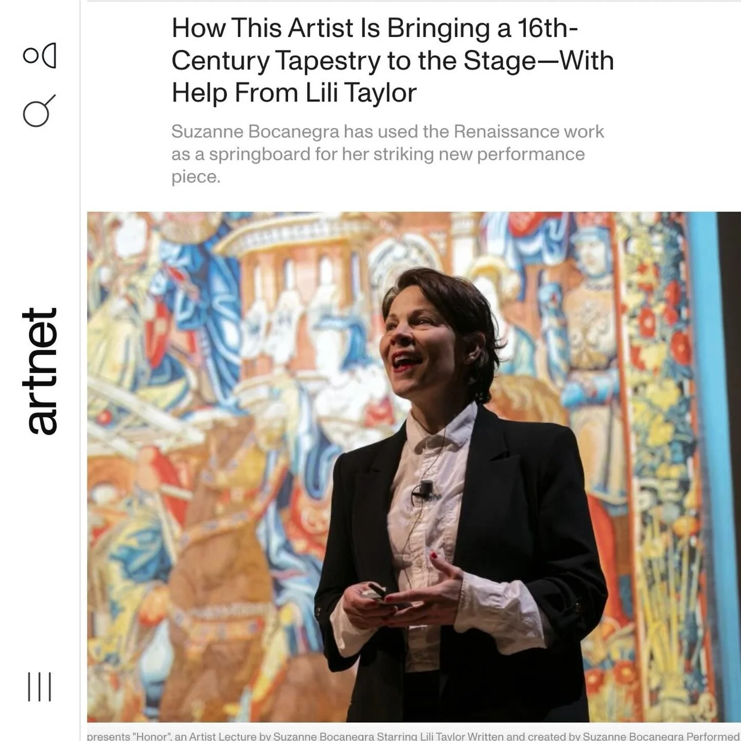The image size is (741, 741).
Task: Click the remote held in the speaker's hands
Action: [x=377, y=592]
